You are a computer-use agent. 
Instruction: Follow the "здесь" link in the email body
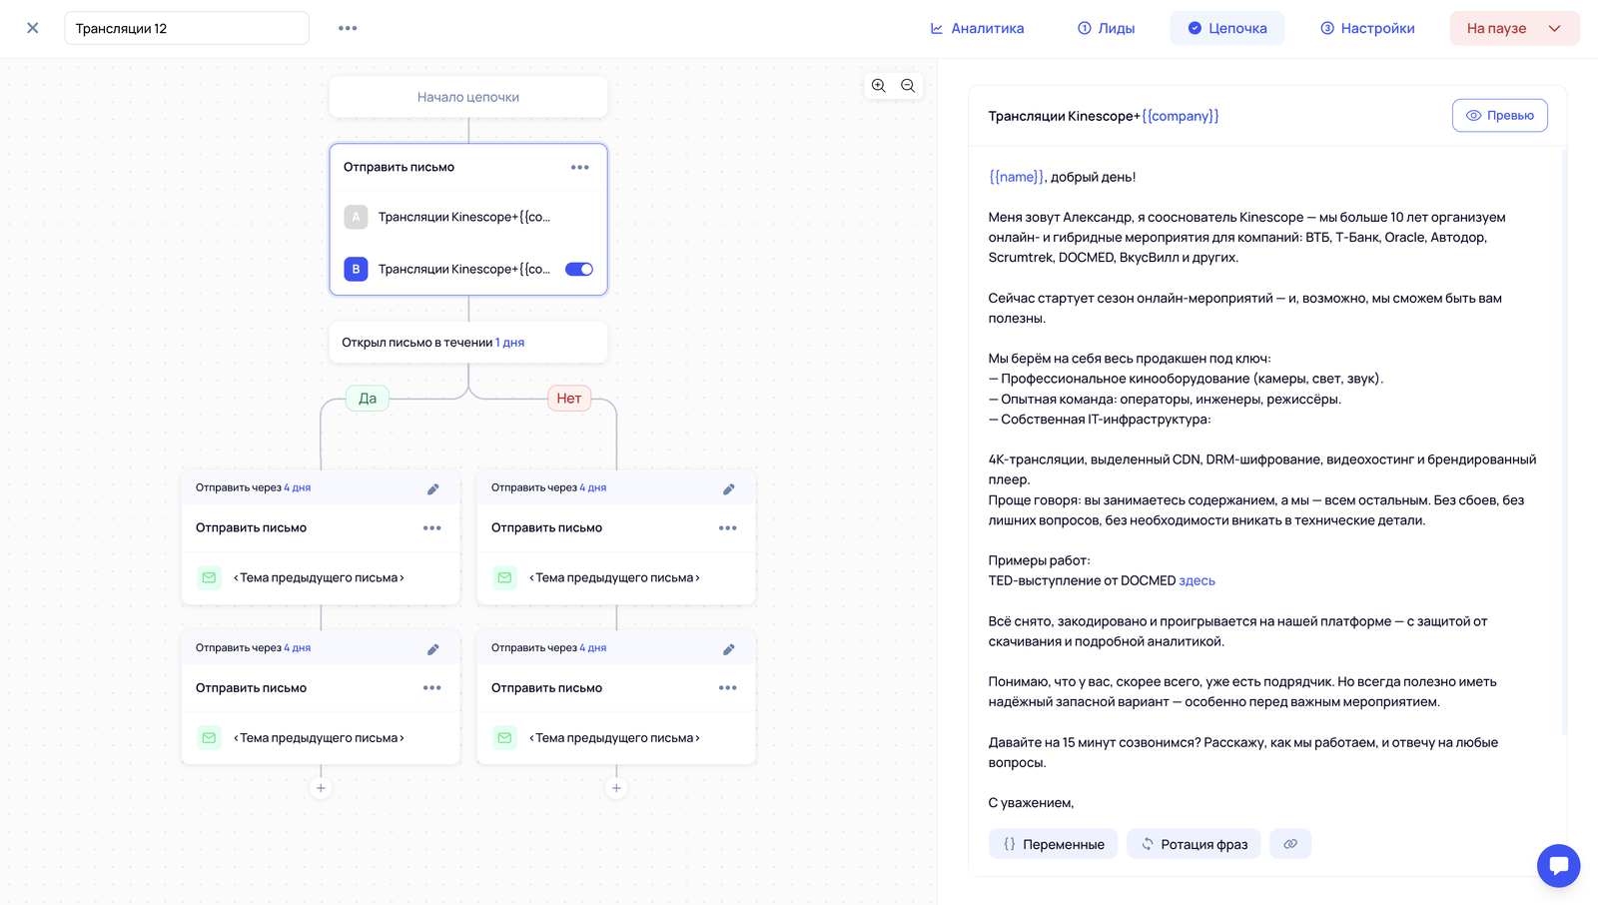(x=1198, y=580)
